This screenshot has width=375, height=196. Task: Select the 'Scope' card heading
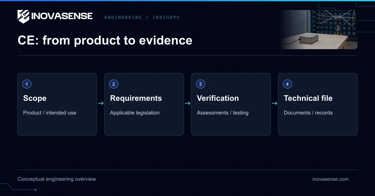coord(35,98)
